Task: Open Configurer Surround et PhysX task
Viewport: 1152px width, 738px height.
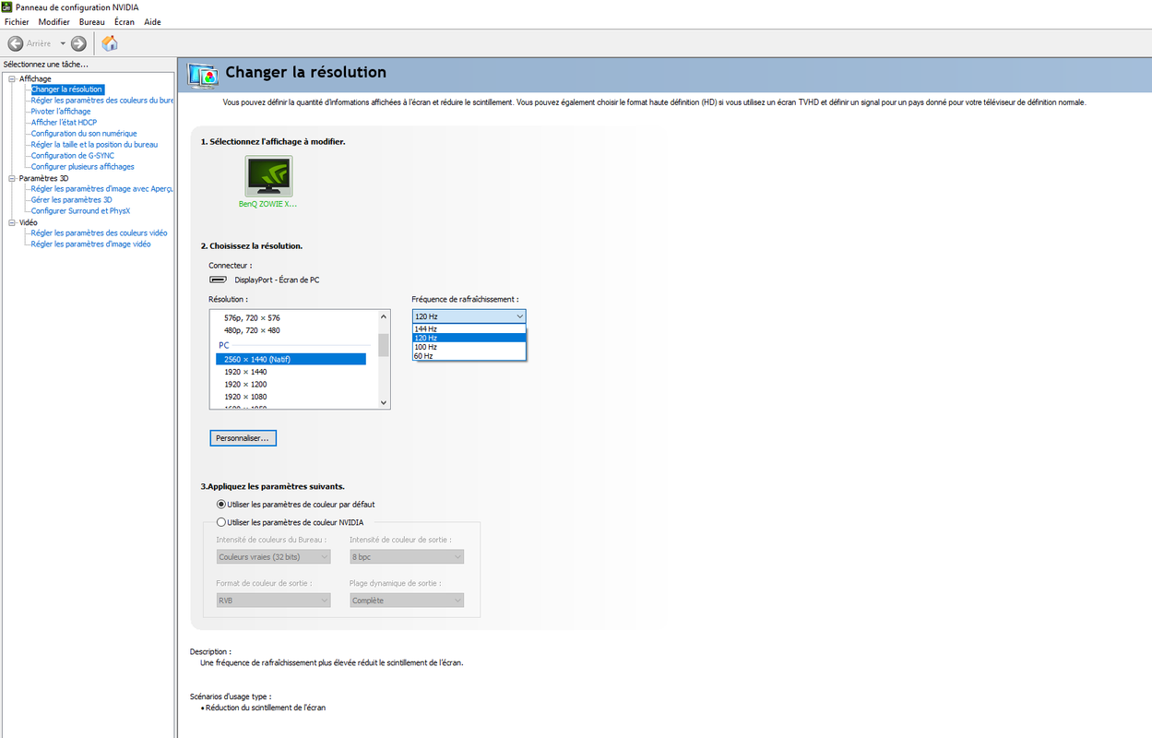Action: pos(80,211)
